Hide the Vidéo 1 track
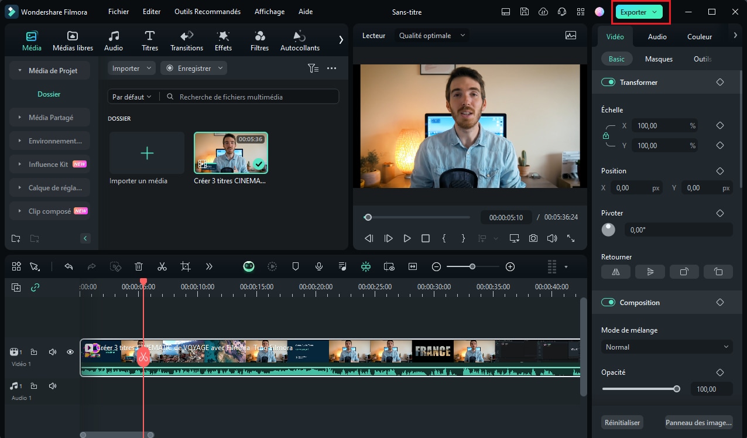Image resolution: width=747 pixels, height=438 pixels. tap(70, 352)
